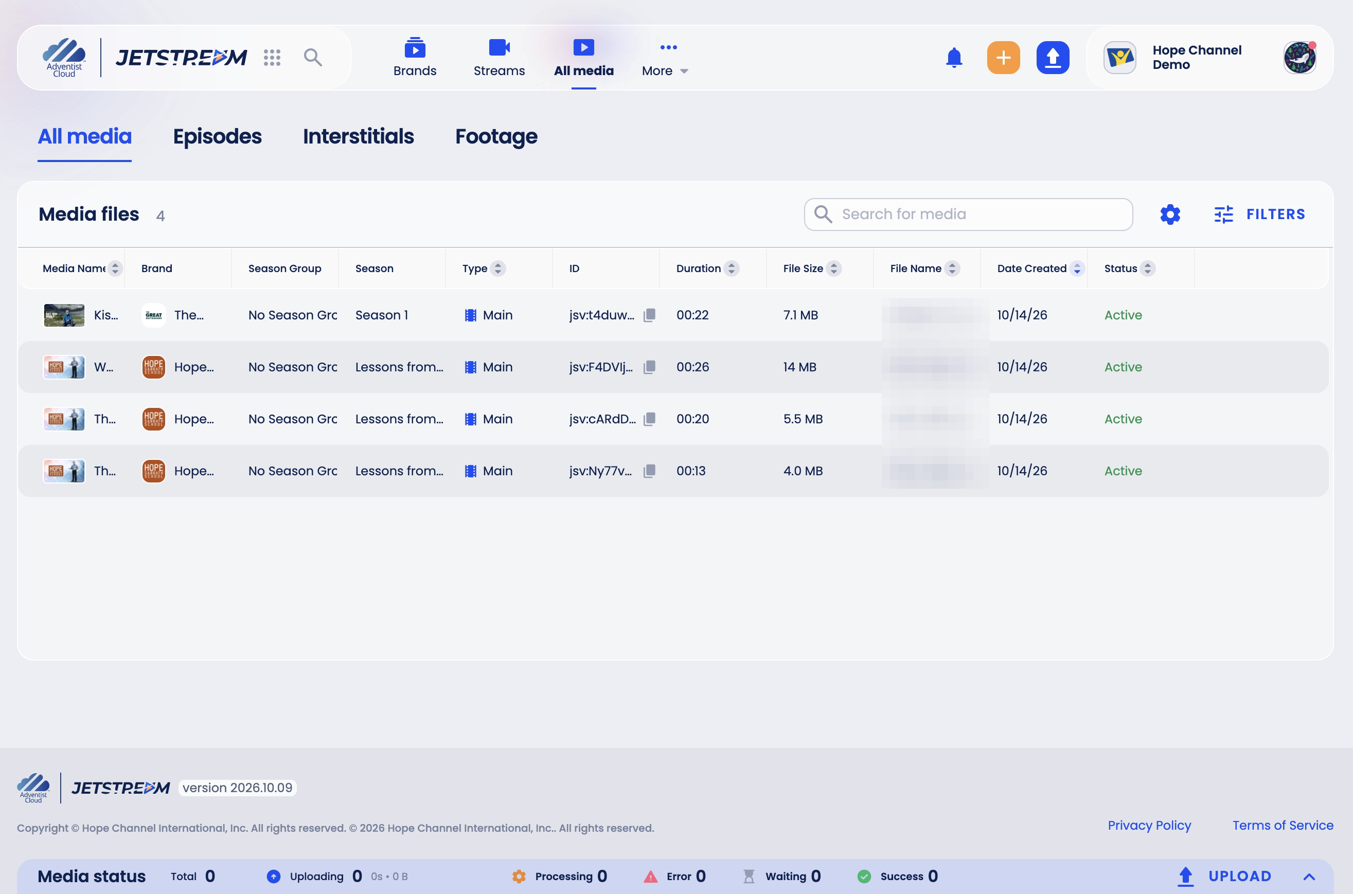Open the apps grid launcher icon
Image resolution: width=1353 pixels, height=894 pixels.
click(272, 58)
